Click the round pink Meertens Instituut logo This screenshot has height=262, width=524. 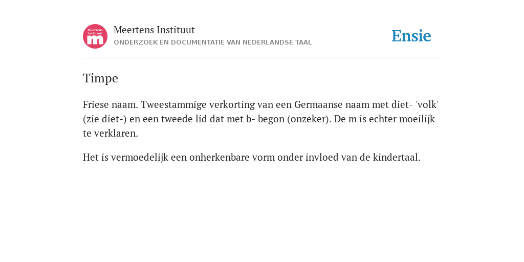point(95,36)
